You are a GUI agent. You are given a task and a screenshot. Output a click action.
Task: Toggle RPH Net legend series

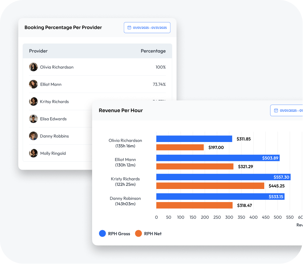tap(148, 233)
